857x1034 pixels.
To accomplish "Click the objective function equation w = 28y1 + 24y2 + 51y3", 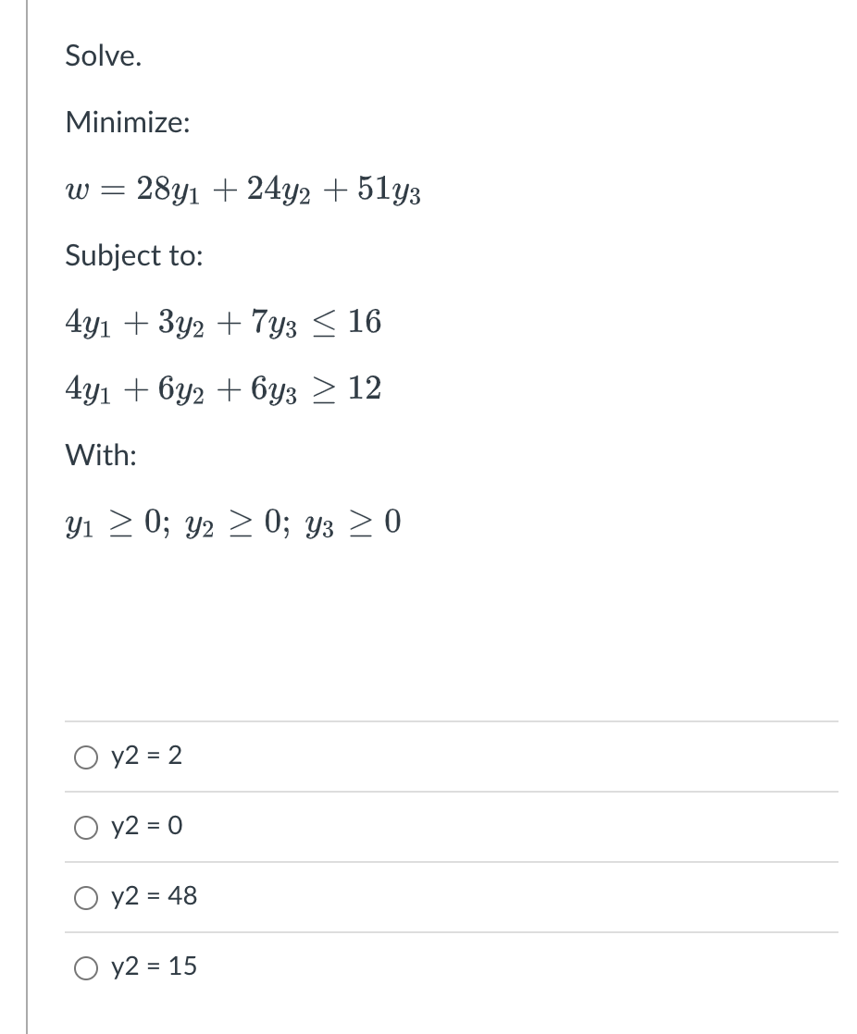I will pyautogui.click(x=242, y=190).
